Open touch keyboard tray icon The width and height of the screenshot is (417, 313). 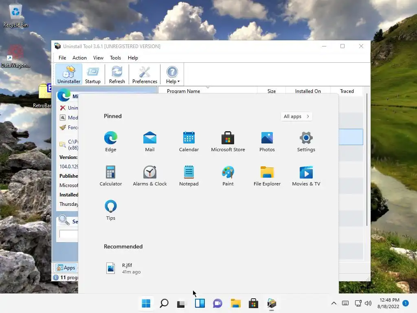(x=345, y=303)
